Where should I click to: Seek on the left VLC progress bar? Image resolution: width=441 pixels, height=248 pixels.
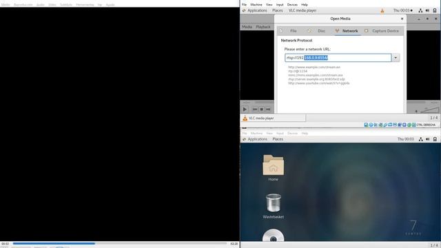click(x=120, y=243)
